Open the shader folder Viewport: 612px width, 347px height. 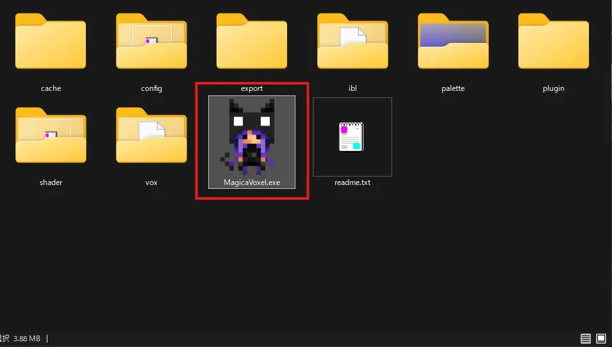coord(51,135)
